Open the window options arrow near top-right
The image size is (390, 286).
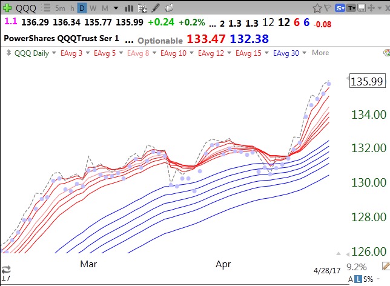(x=380, y=8)
